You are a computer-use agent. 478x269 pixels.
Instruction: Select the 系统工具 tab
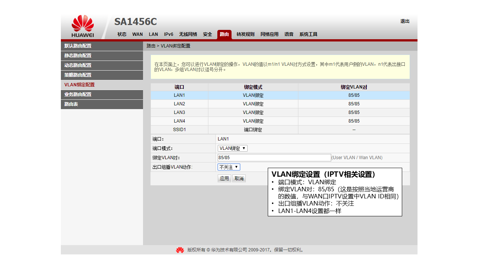[308, 34]
